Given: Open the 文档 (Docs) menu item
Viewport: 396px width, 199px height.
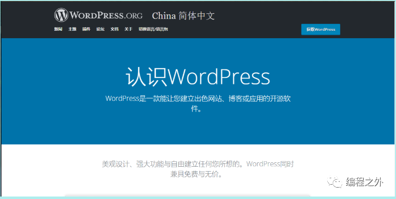Looking at the screenshot, I should (115, 29).
